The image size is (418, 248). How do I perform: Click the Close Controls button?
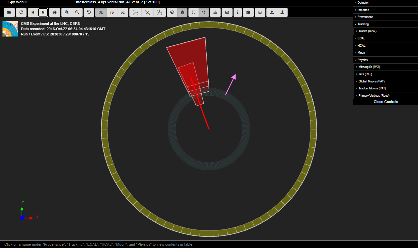(x=385, y=102)
